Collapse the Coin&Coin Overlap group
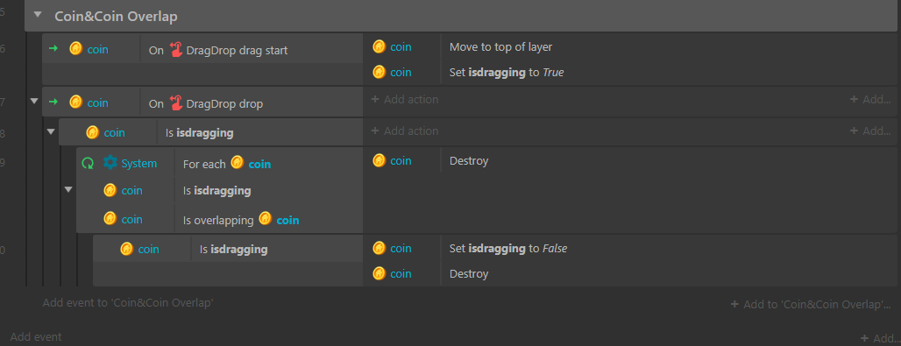 (x=38, y=16)
